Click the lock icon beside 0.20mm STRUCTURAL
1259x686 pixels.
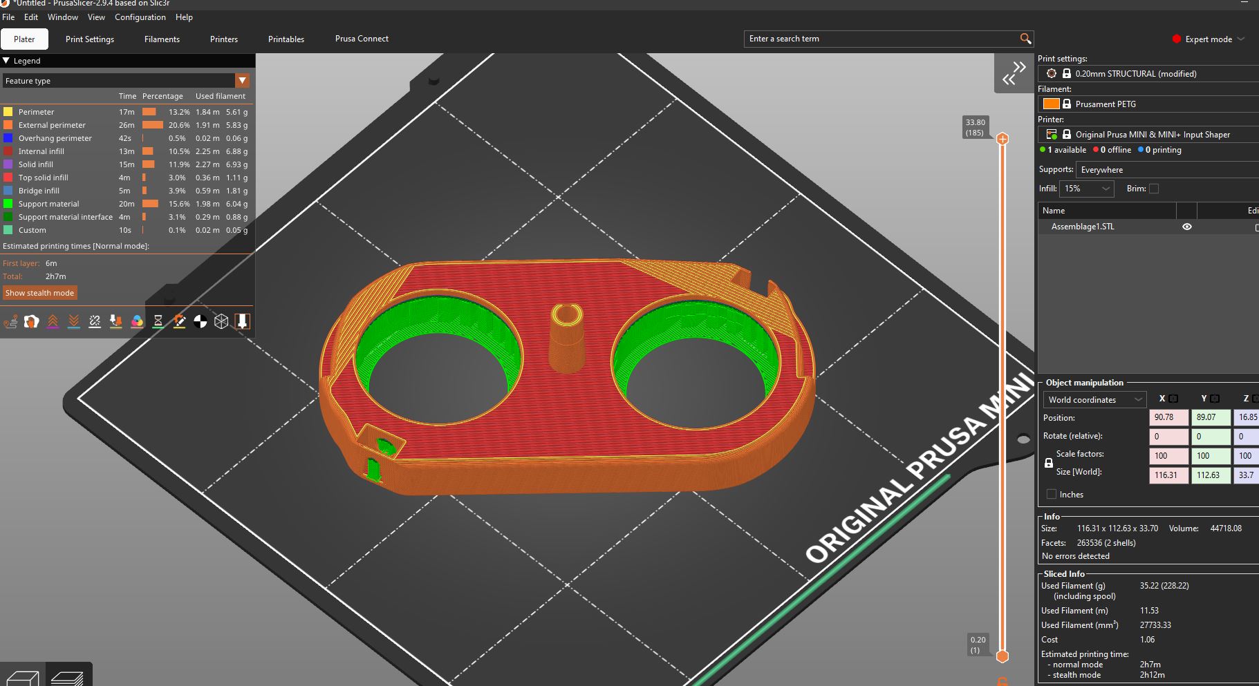1067,73
